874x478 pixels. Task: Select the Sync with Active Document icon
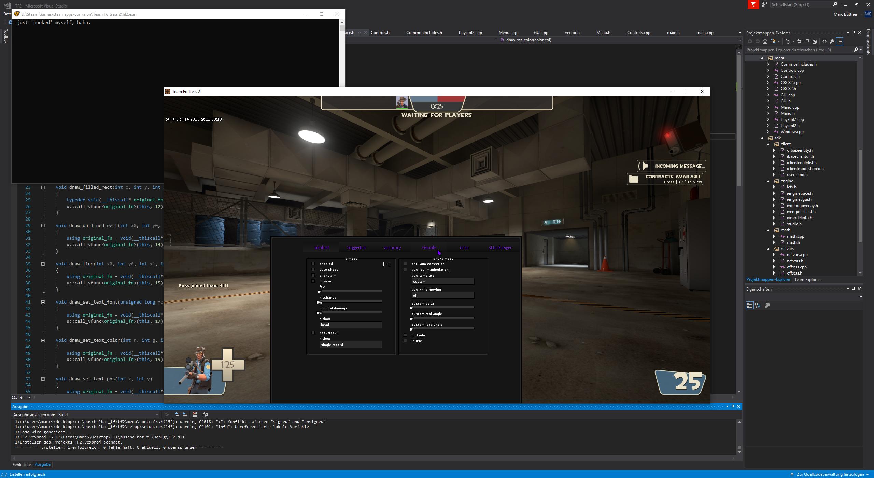[799, 41]
